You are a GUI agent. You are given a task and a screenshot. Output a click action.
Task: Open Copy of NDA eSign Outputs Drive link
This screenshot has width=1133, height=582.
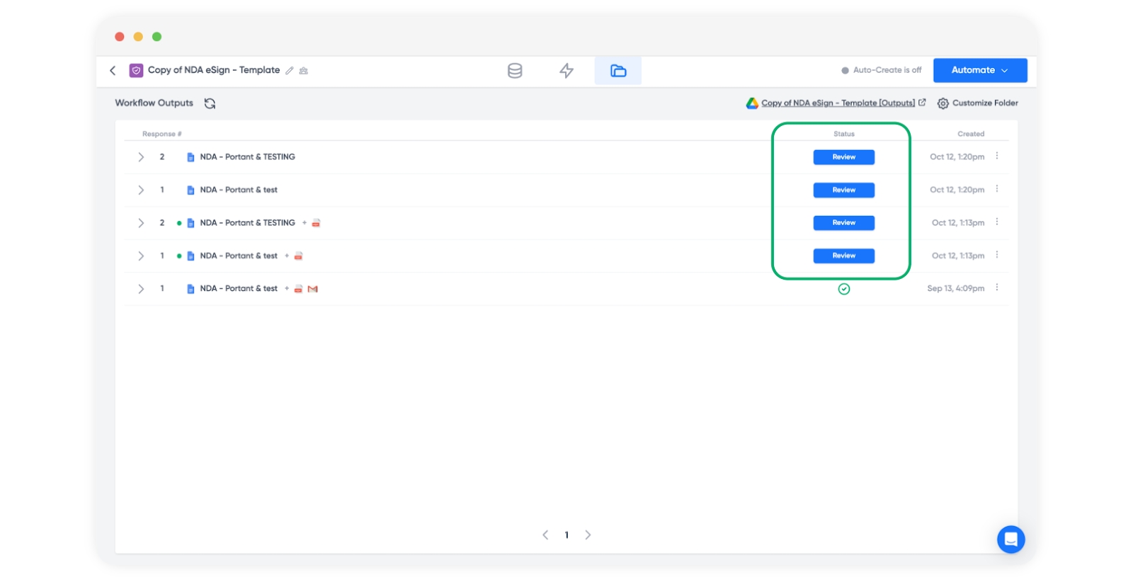coord(837,103)
